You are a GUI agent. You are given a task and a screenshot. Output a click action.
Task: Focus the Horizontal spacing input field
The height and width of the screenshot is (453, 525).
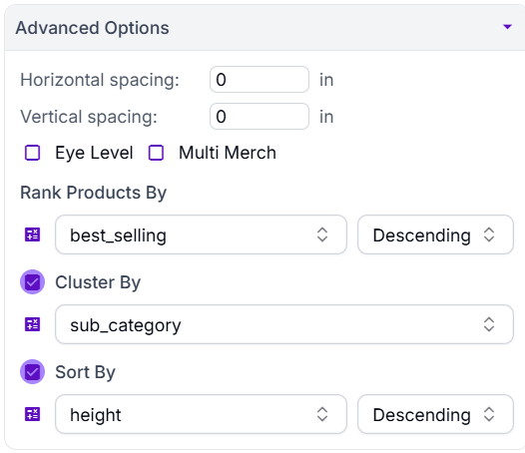pyautogui.click(x=260, y=80)
